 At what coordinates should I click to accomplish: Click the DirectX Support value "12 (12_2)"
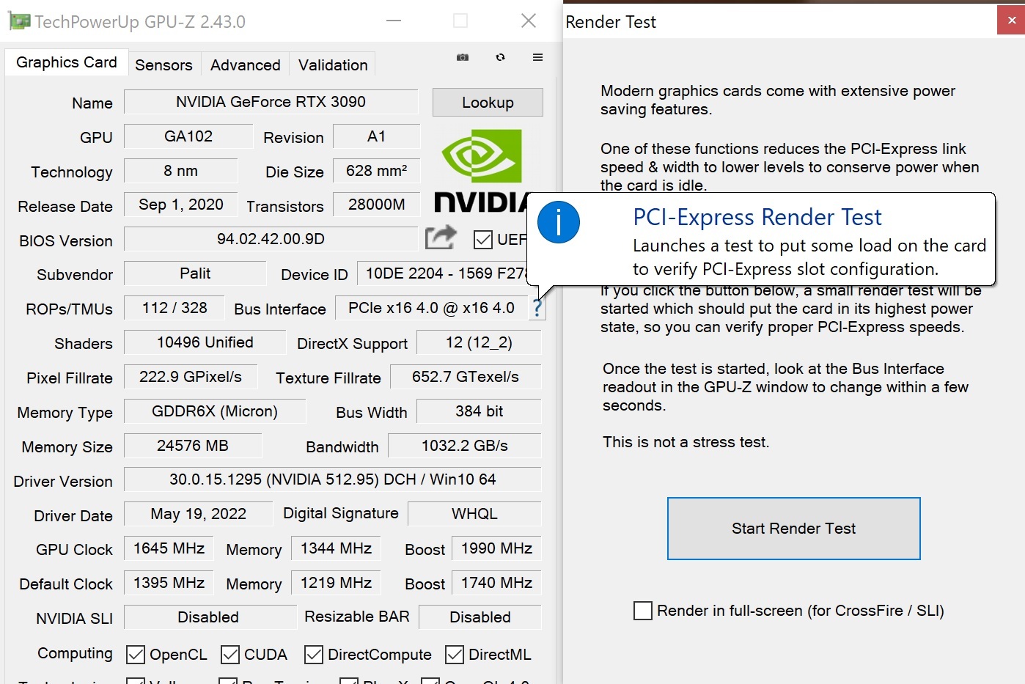tap(479, 342)
